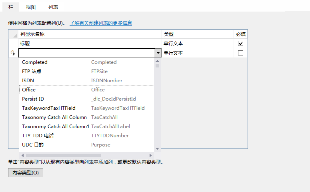
Task: Click the 单行文本 type cell of new row
Action: [198, 53]
